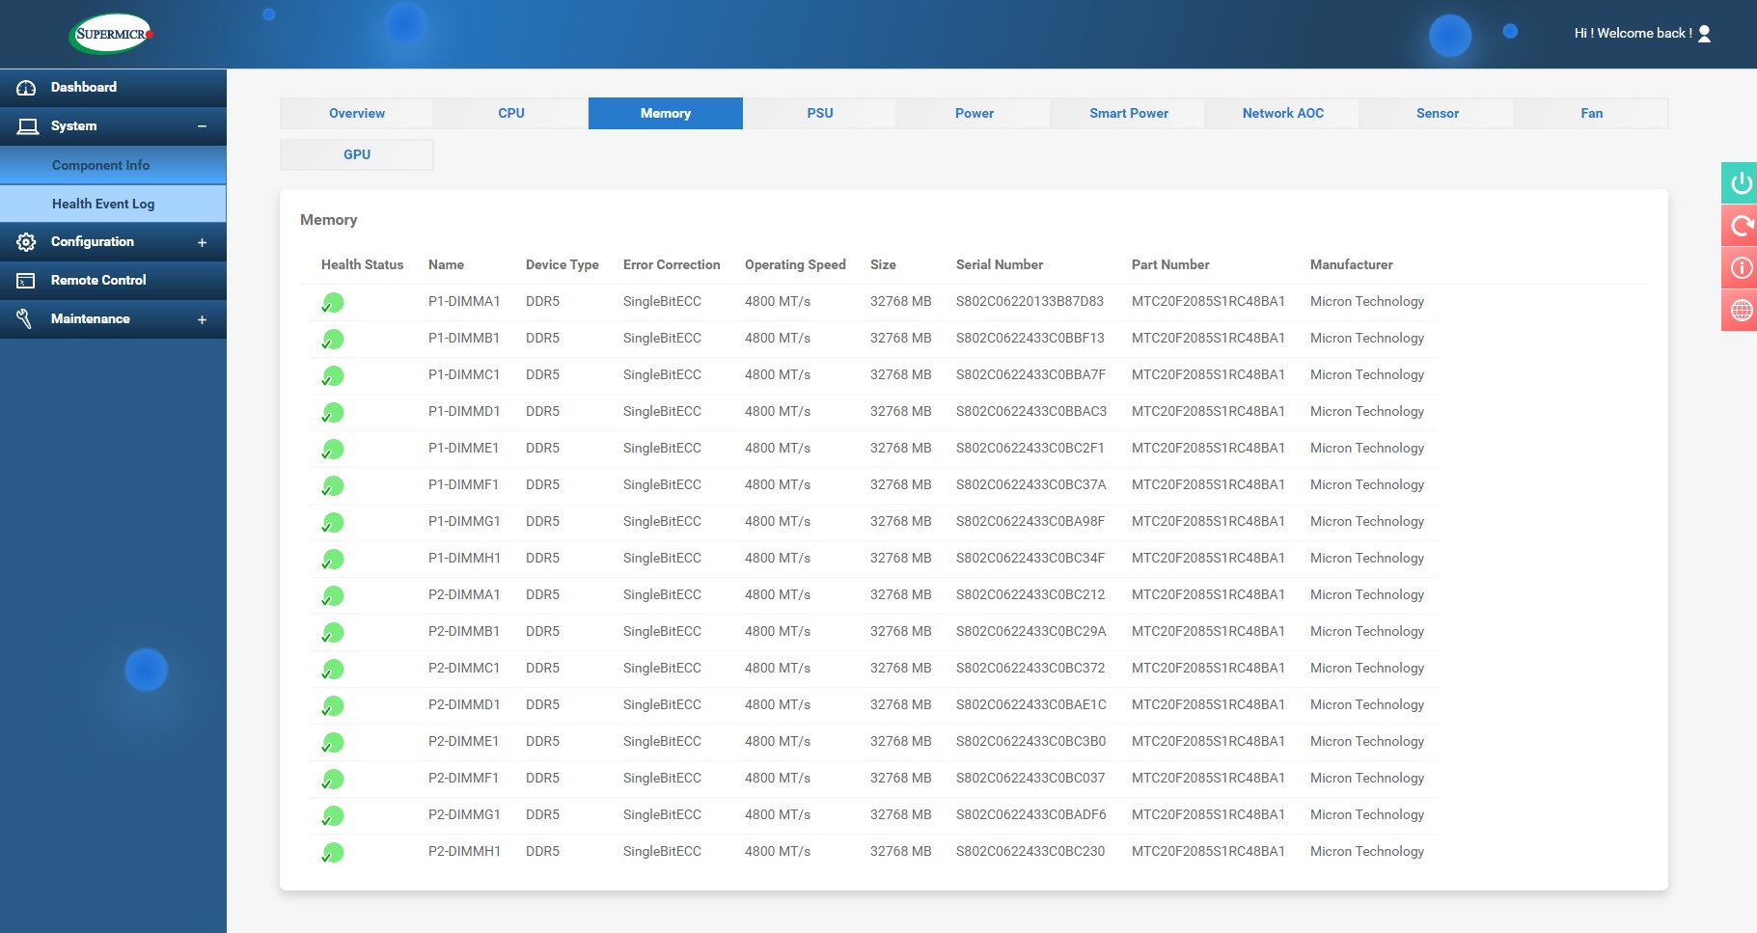The height and width of the screenshot is (933, 1757).
Task: Open Health Event Log page
Action: tap(103, 204)
